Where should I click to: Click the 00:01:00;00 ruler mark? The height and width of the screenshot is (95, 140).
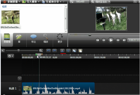point(76,58)
